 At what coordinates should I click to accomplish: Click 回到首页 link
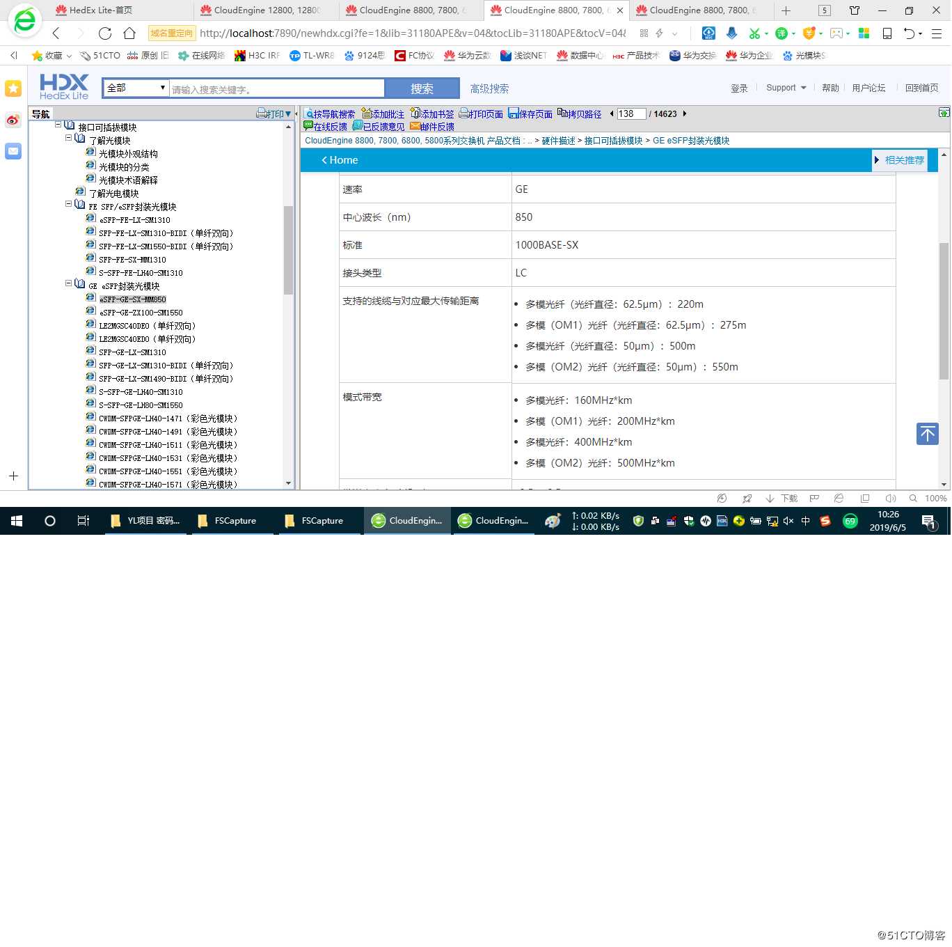click(921, 88)
